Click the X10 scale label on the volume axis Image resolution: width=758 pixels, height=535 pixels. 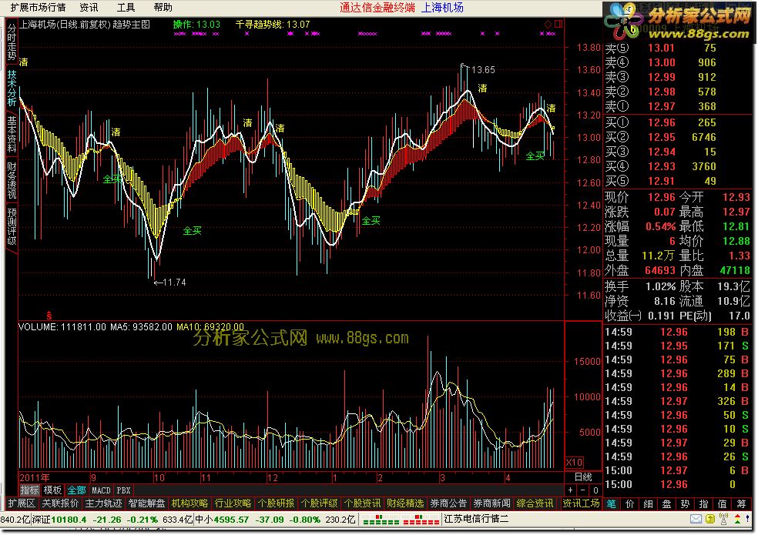click(x=575, y=462)
